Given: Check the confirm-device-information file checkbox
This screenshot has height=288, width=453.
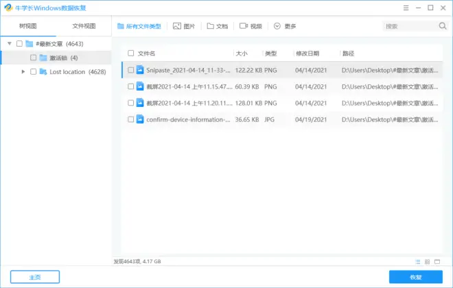Looking at the screenshot, I should [131, 119].
